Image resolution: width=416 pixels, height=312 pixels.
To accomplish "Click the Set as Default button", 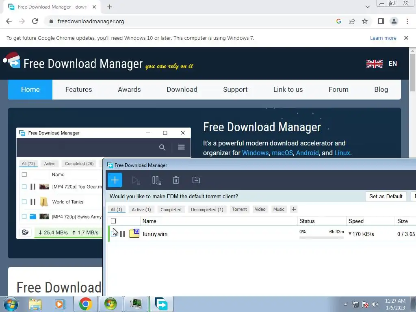I will point(386,196).
